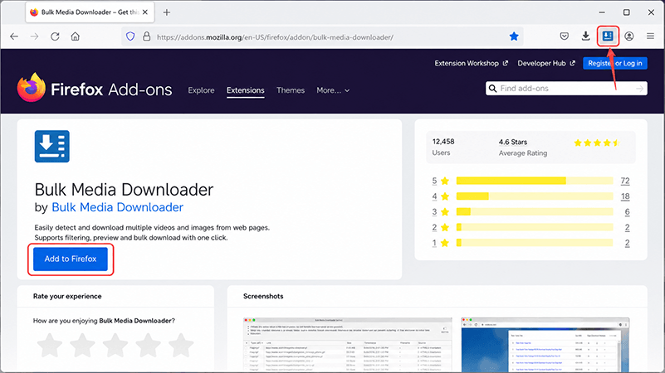The image size is (665, 373).
Task: Click the three-star rating bar
Action: tap(535, 211)
